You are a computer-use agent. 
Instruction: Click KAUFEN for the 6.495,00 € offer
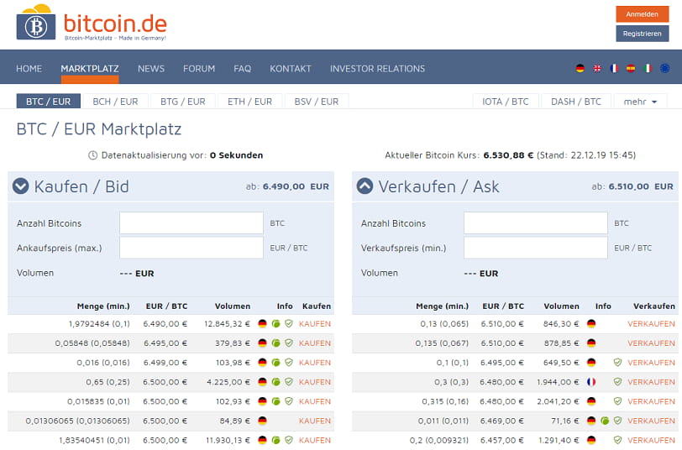point(315,343)
